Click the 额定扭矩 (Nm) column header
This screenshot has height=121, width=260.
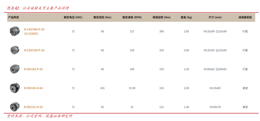pos(102,17)
